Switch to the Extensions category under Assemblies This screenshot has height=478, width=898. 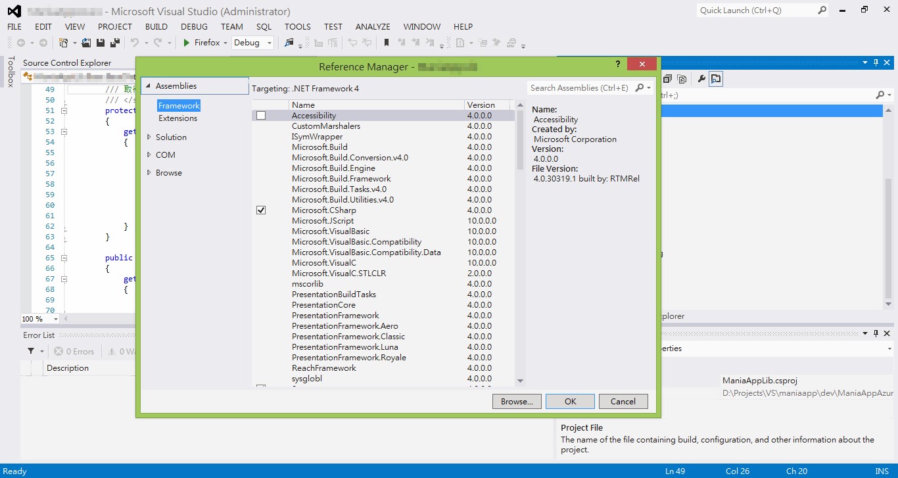pos(177,119)
